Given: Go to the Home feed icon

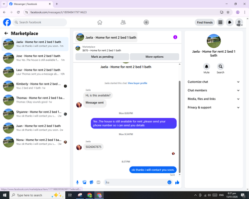Looking at the screenshot, I should pyautogui.click(x=100, y=22).
